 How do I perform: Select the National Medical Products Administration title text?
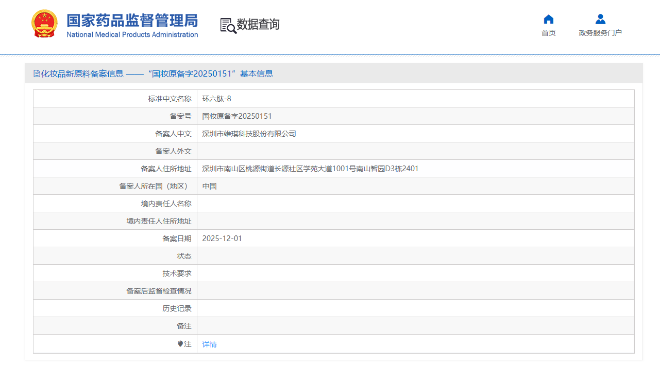[x=131, y=34]
